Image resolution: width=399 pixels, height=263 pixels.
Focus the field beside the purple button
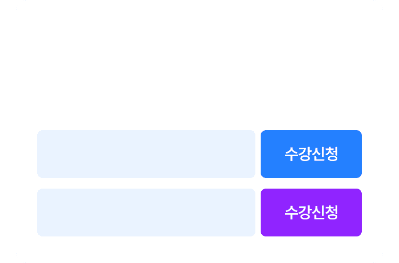tap(146, 213)
